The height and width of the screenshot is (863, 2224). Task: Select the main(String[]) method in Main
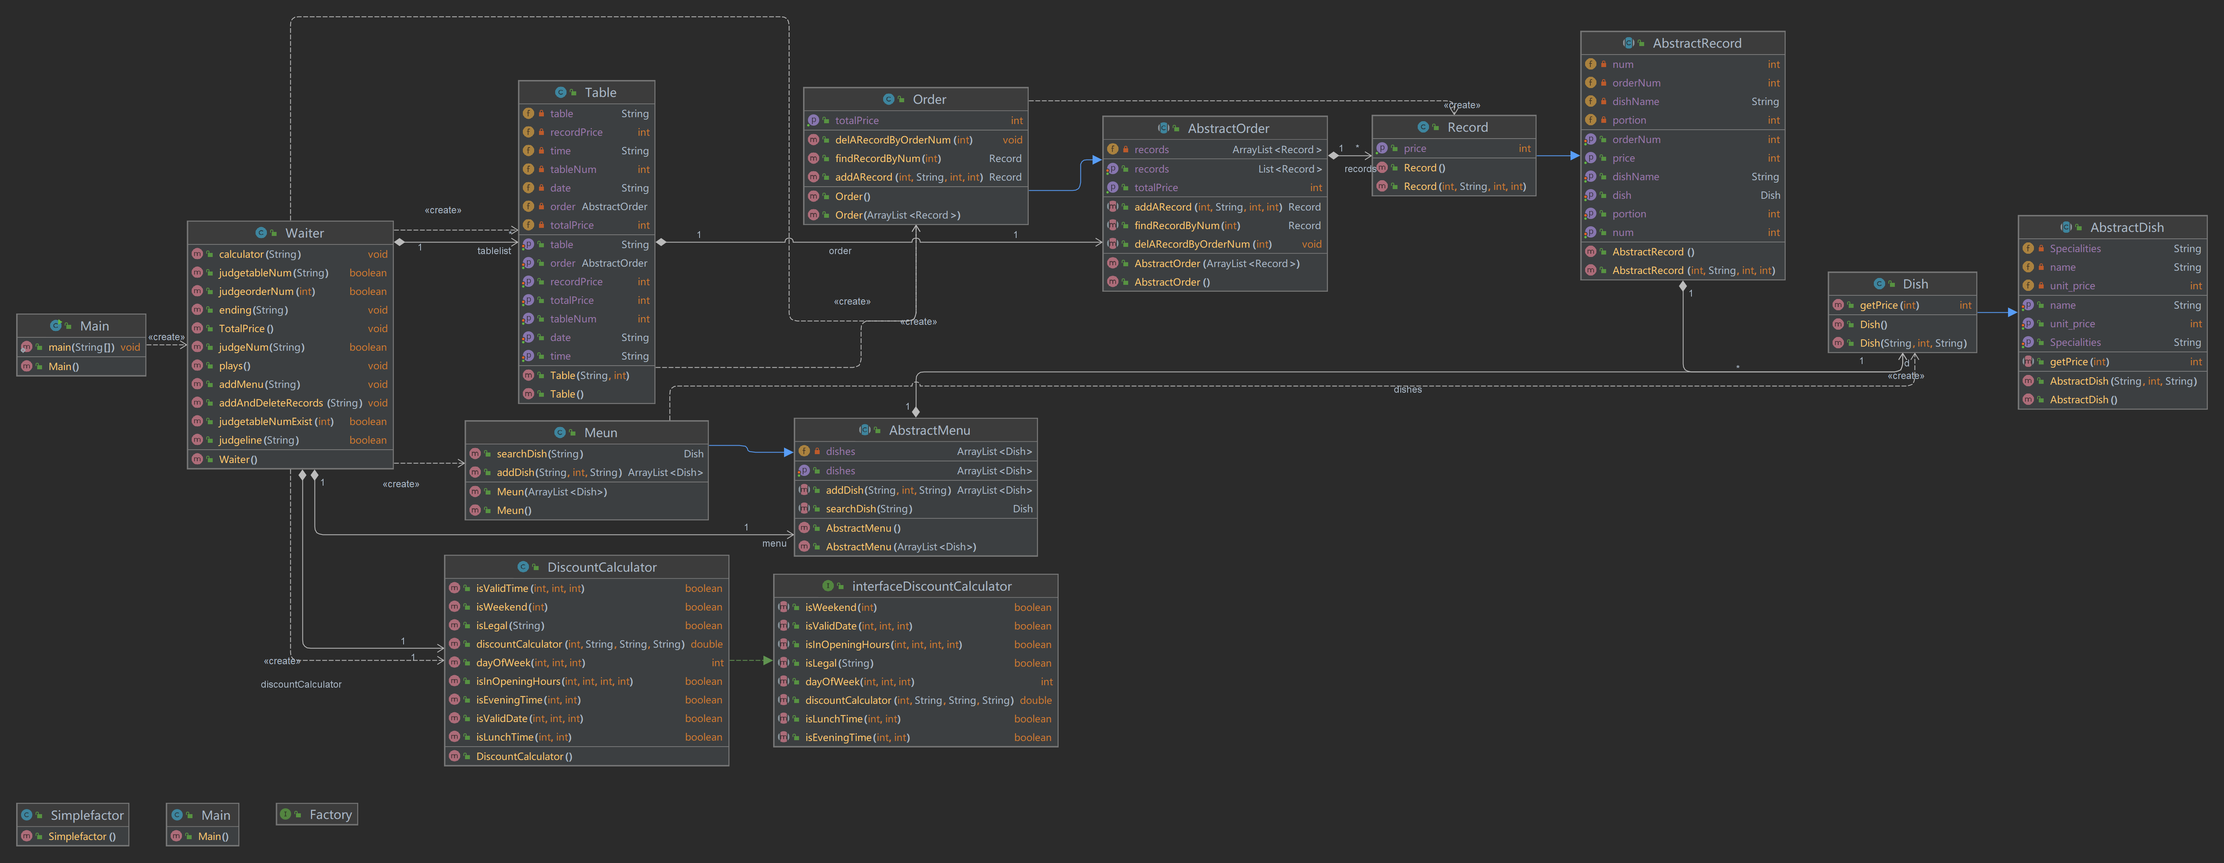(x=81, y=347)
